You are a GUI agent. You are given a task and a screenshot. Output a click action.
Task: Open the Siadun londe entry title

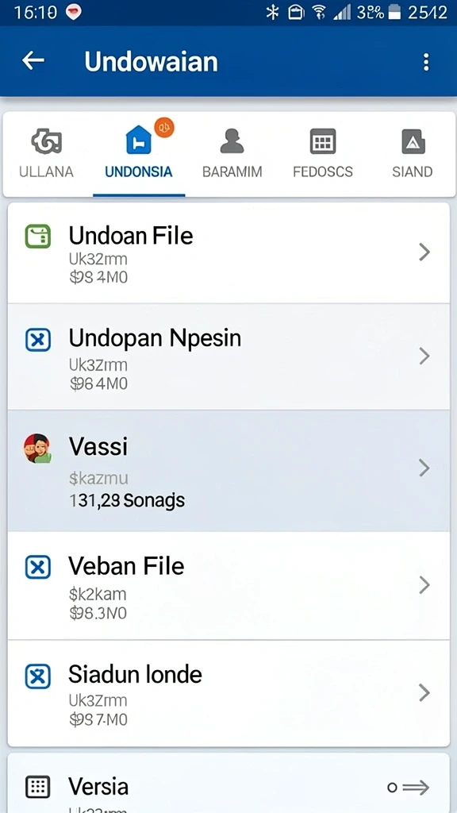tap(135, 675)
